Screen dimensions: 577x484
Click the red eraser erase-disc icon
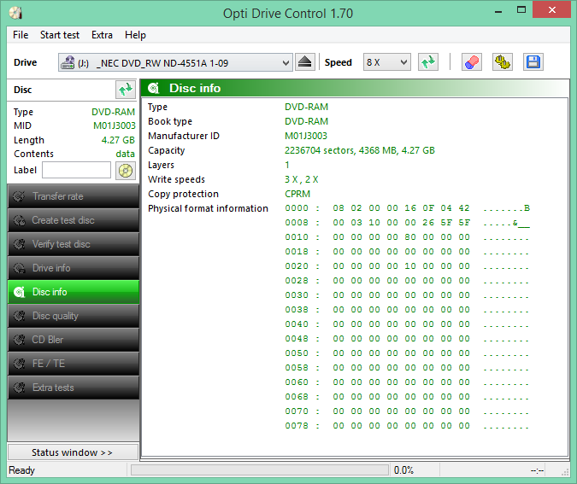pos(471,62)
